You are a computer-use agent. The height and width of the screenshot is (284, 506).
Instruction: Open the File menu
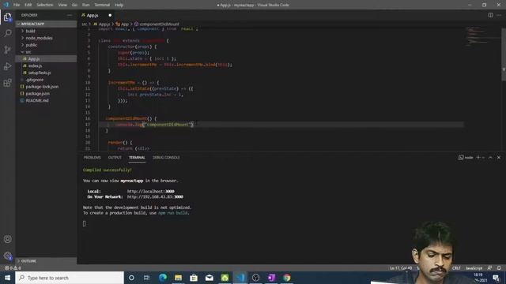(x=17, y=5)
